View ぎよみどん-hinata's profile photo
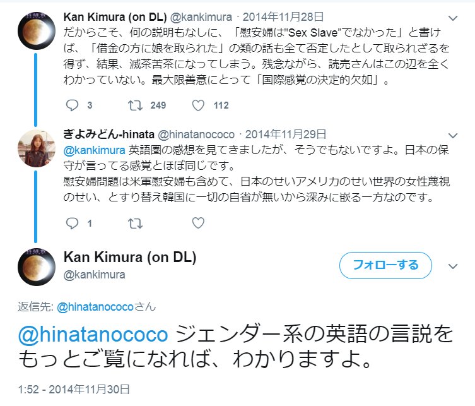 [37, 148]
